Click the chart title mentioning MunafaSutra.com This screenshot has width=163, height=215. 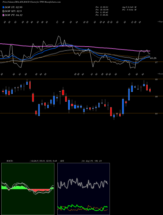pyautogui.click(x=32, y=2)
